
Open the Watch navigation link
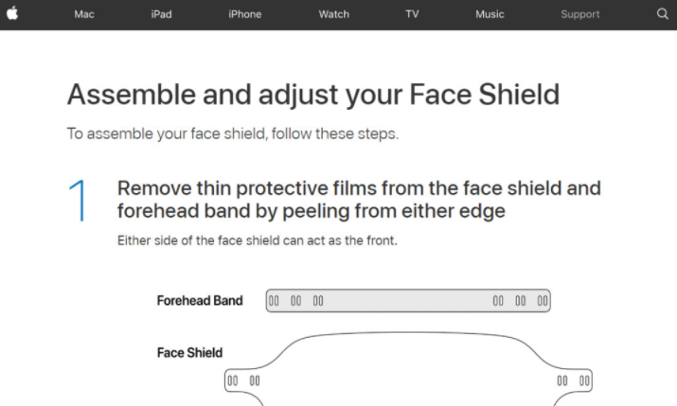point(333,14)
